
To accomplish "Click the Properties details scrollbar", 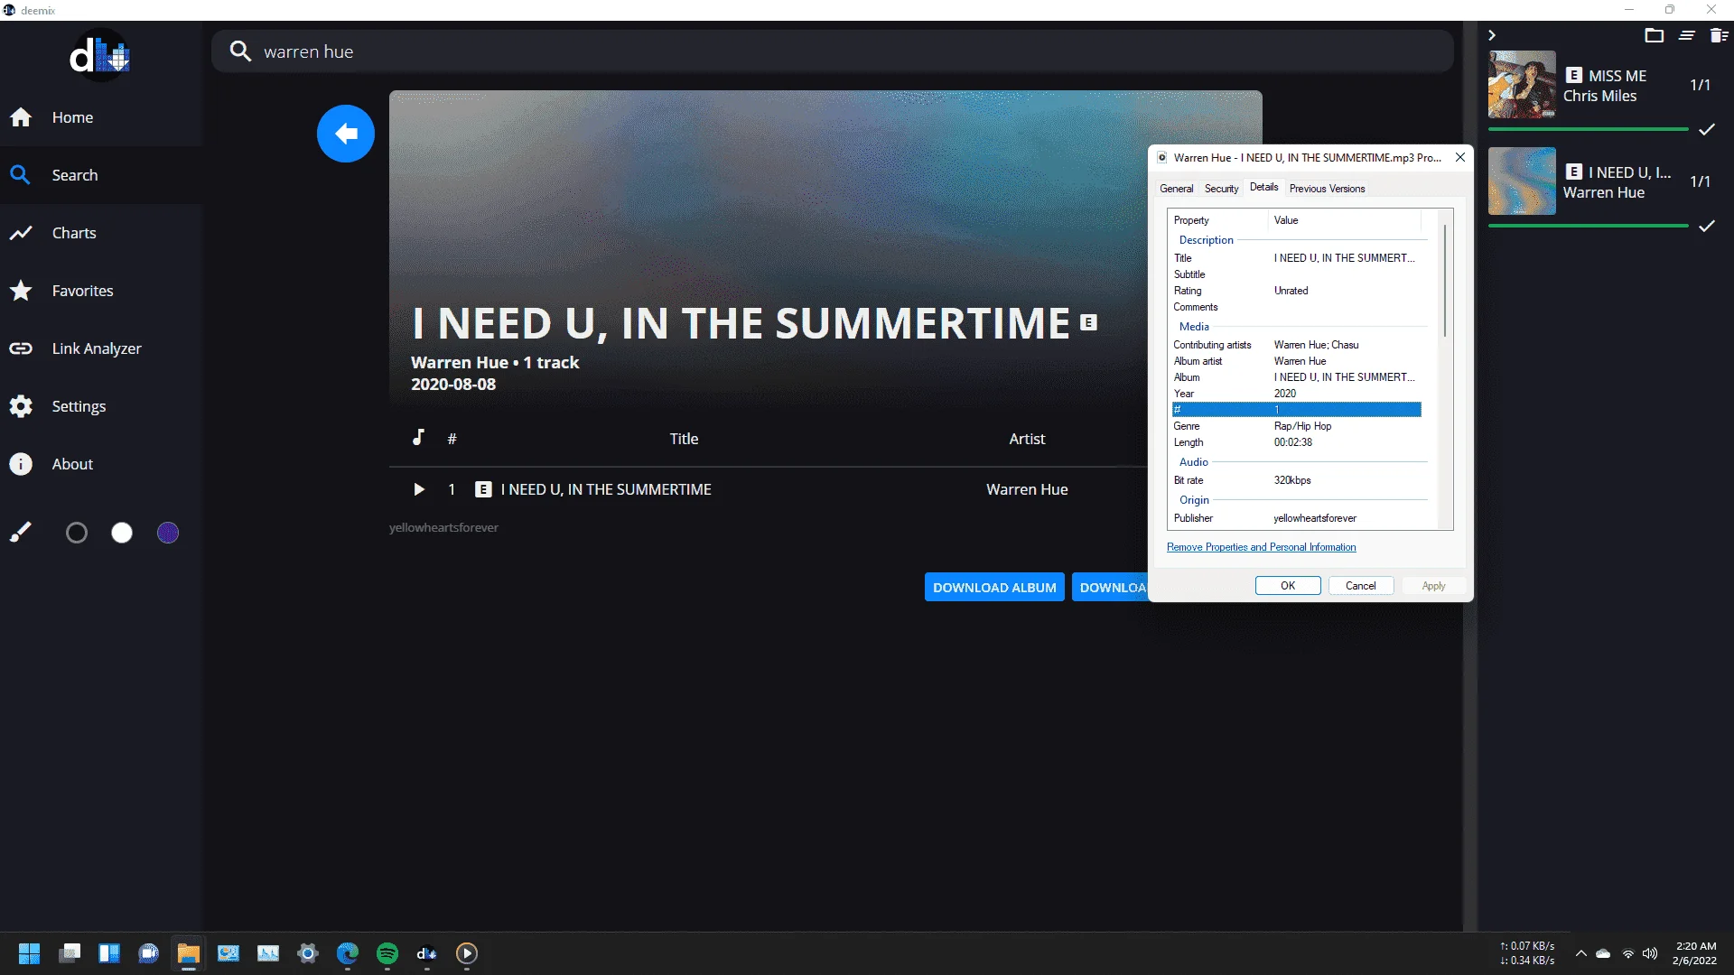I will point(1445,280).
